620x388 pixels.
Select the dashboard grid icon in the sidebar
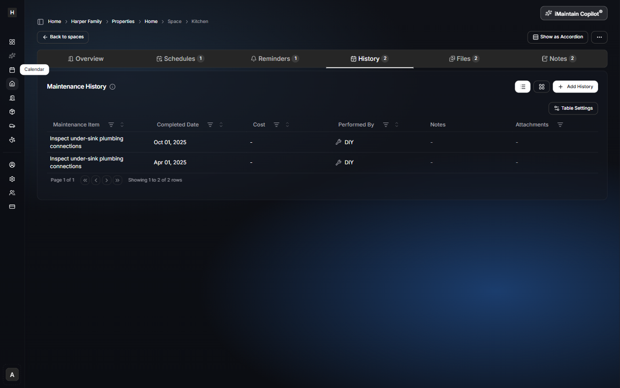pyautogui.click(x=12, y=42)
